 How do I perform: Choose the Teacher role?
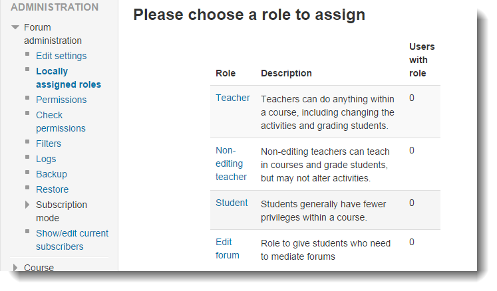[233, 98]
